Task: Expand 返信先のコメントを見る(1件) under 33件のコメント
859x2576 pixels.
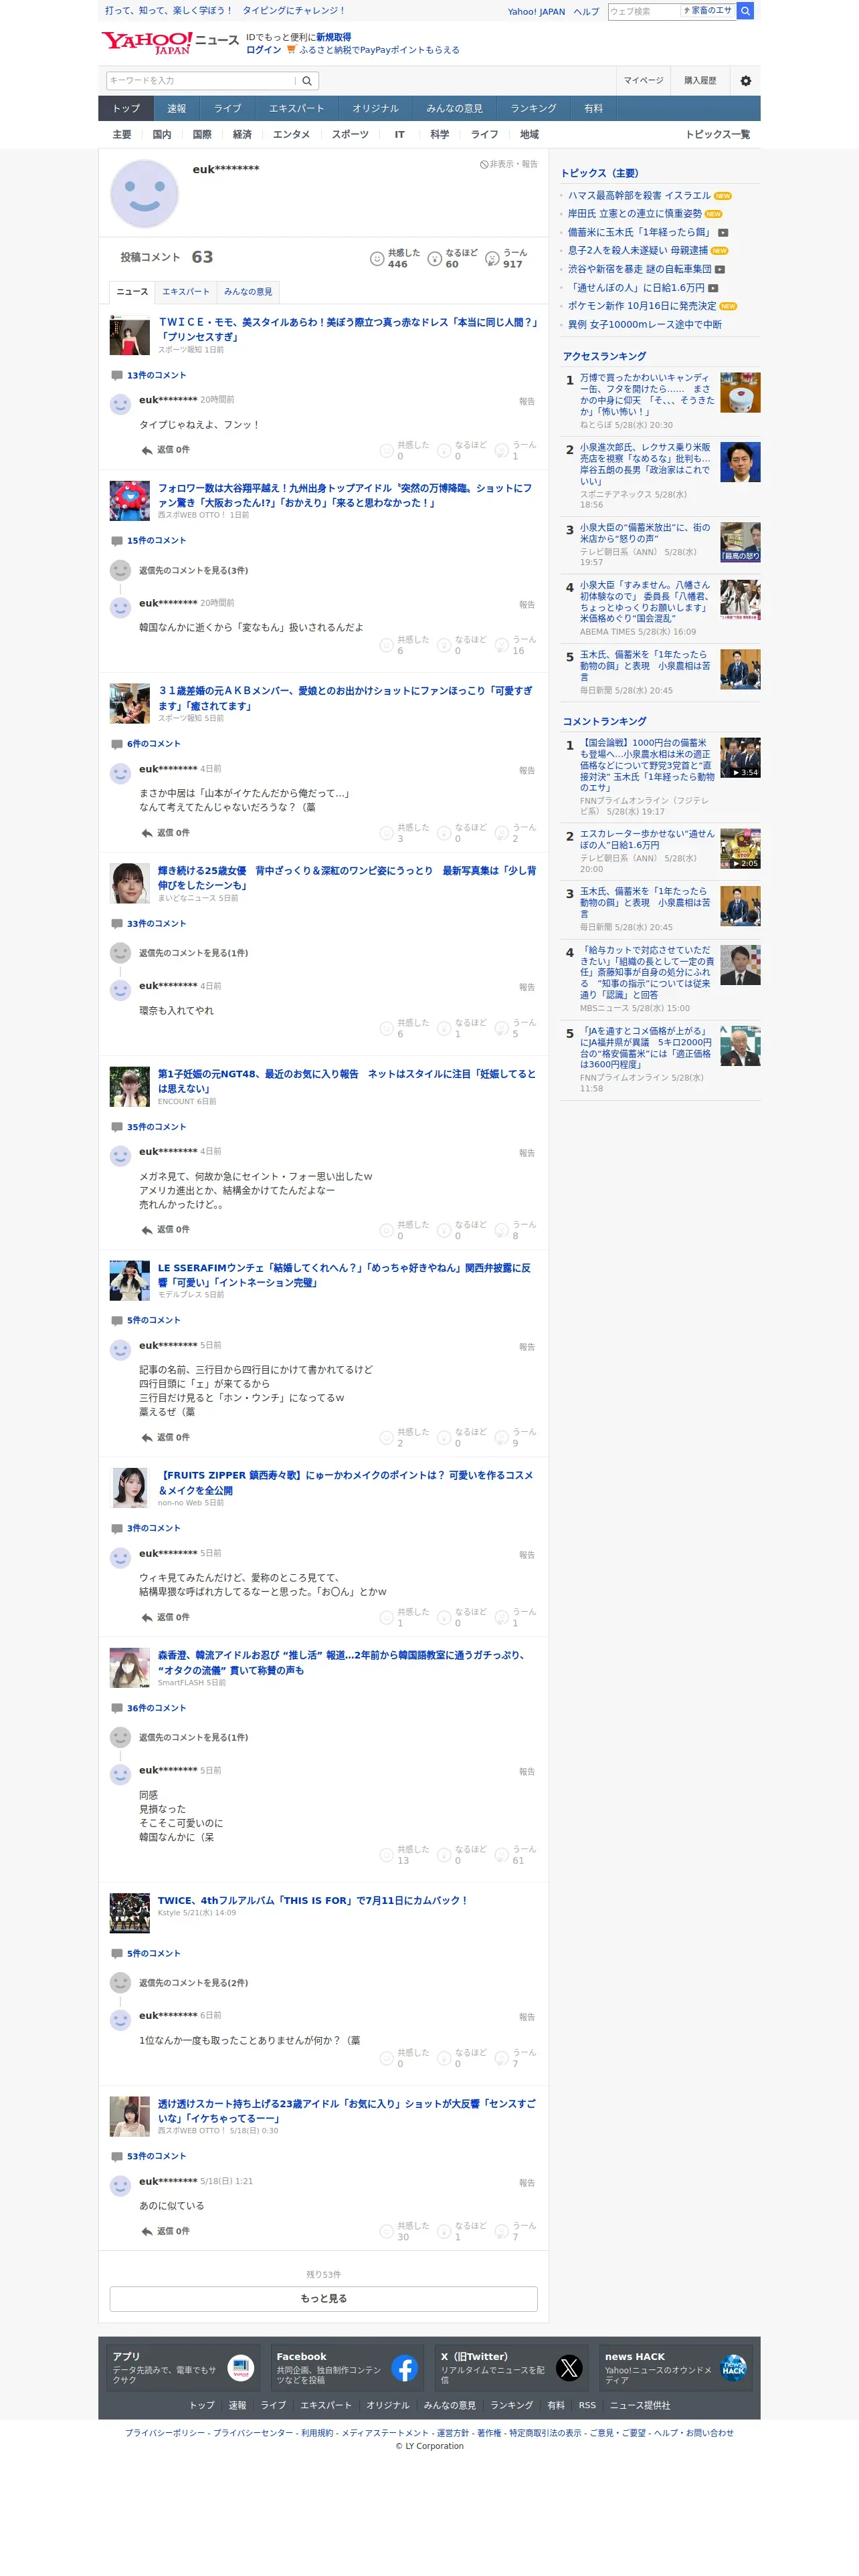Action: click(193, 954)
